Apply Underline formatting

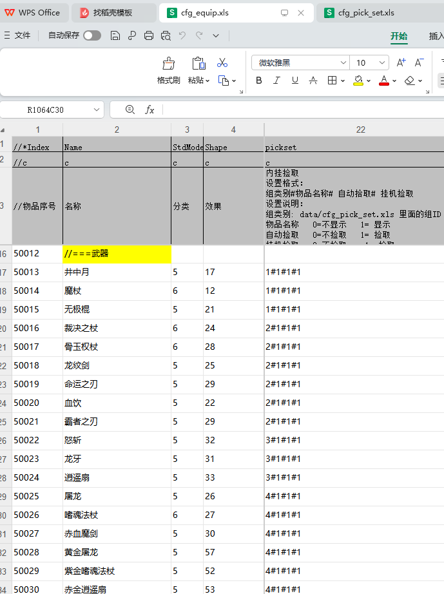click(295, 81)
